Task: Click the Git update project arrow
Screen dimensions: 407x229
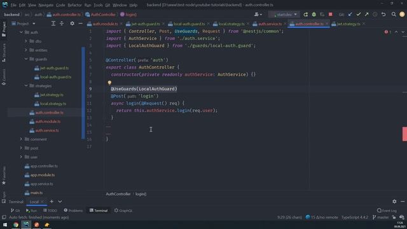Action: 350,15
